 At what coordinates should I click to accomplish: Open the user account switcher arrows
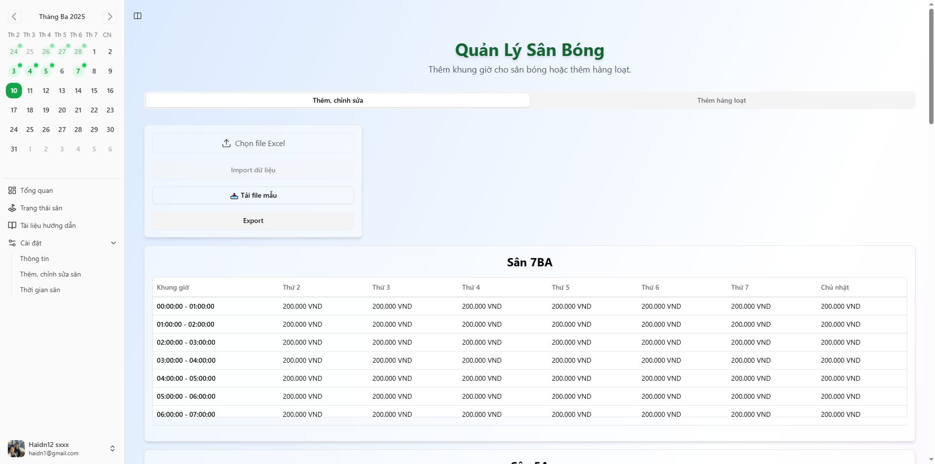tap(112, 448)
